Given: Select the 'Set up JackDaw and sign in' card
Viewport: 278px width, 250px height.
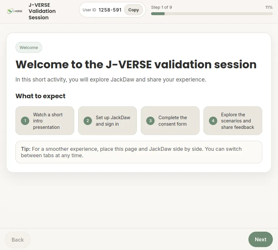Looking at the screenshot, I should 107,120.
